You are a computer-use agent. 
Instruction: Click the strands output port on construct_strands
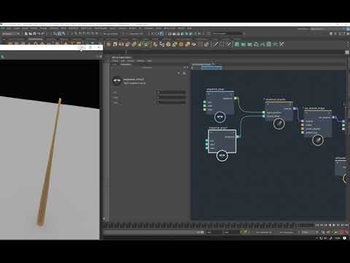pyautogui.click(x=295, y=108)
